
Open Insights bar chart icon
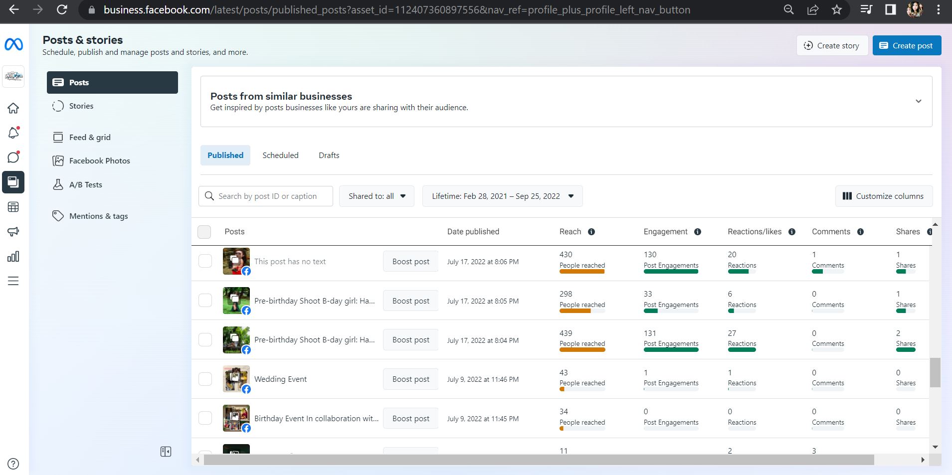click(13, 257)
